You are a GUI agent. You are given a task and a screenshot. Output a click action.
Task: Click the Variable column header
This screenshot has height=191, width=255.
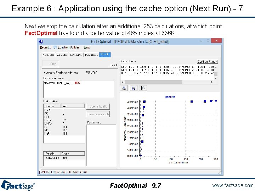(52, 154)
